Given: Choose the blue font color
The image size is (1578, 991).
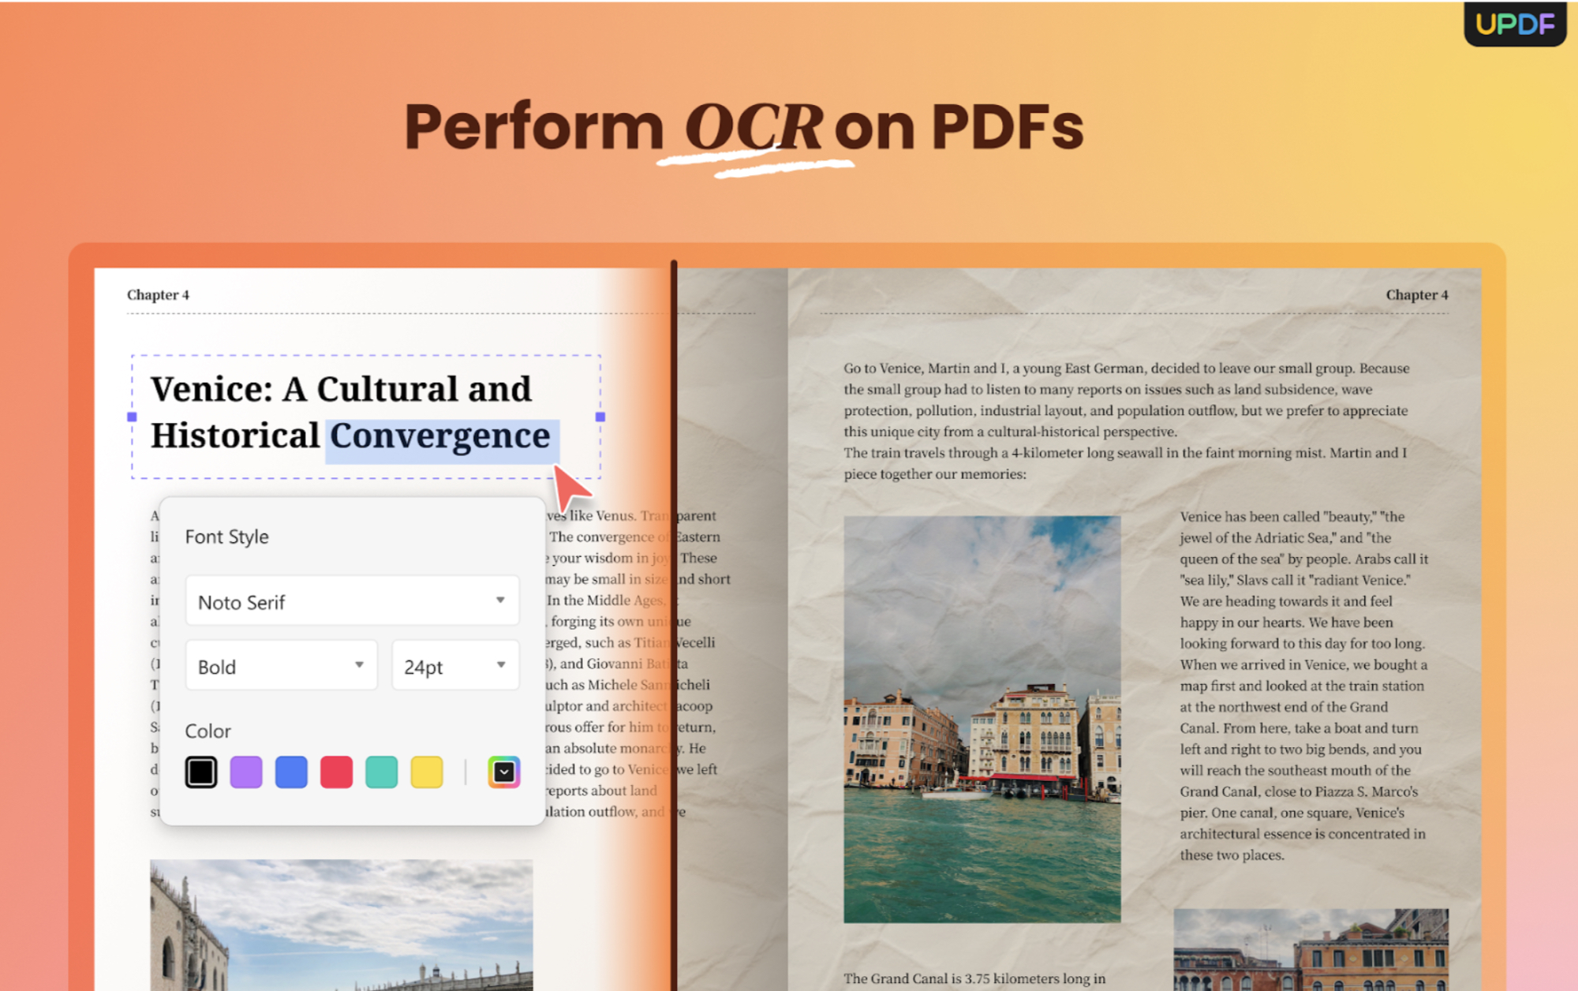Looking at the screenshot, I should [291, 772].
